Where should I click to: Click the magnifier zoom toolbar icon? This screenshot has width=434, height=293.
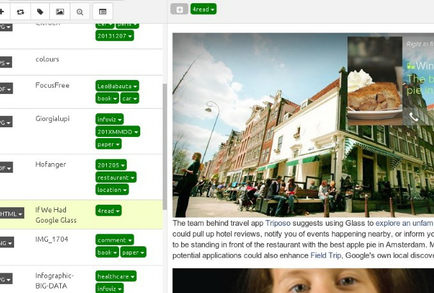80,12
